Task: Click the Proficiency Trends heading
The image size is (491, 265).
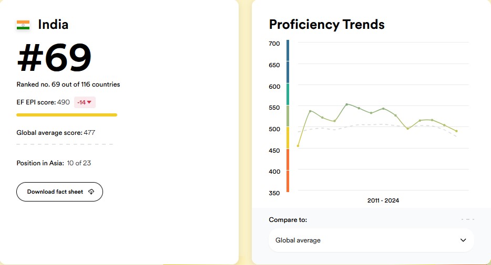Action: 326,25
